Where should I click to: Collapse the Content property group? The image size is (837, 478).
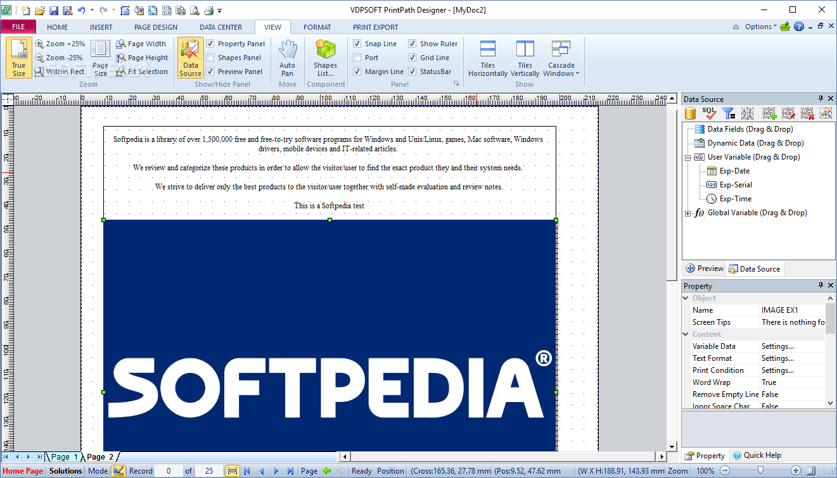pos(686,334)
